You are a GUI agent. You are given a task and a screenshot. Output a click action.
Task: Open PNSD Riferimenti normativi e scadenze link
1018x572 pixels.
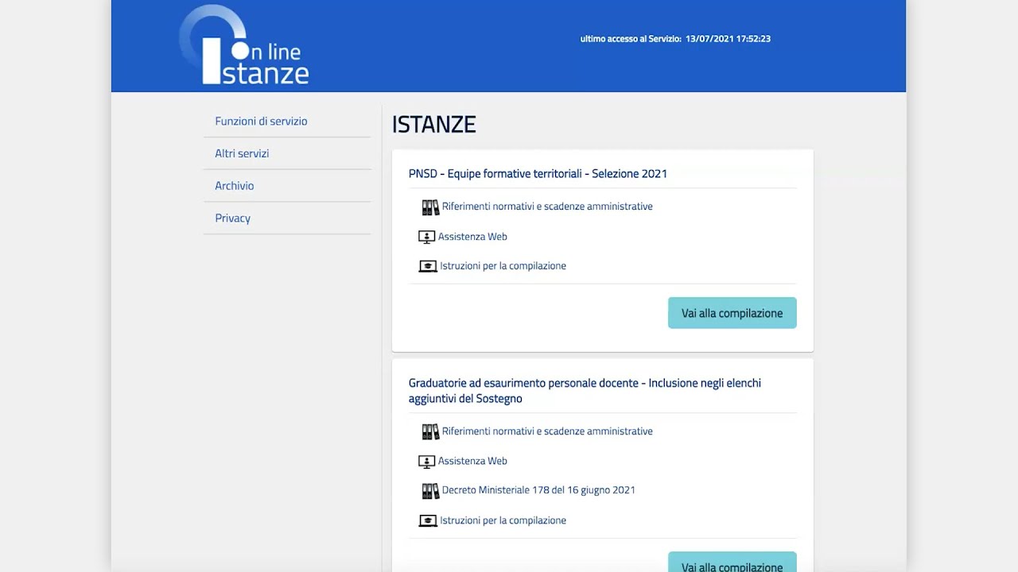547,207
